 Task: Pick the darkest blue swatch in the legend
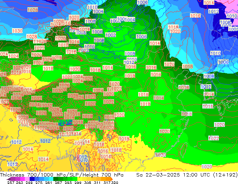click(32, 179)
